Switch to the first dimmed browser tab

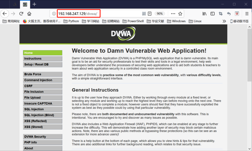[15, 5]
